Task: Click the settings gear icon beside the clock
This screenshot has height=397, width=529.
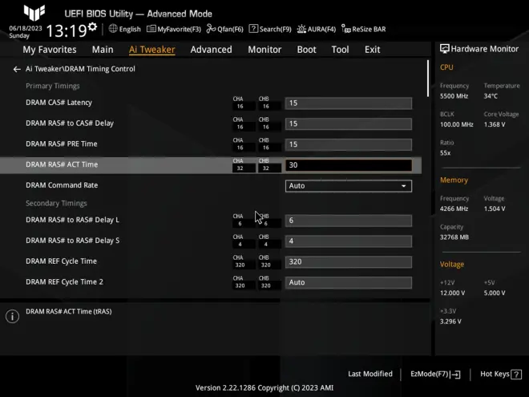Action: click(93, 28)
